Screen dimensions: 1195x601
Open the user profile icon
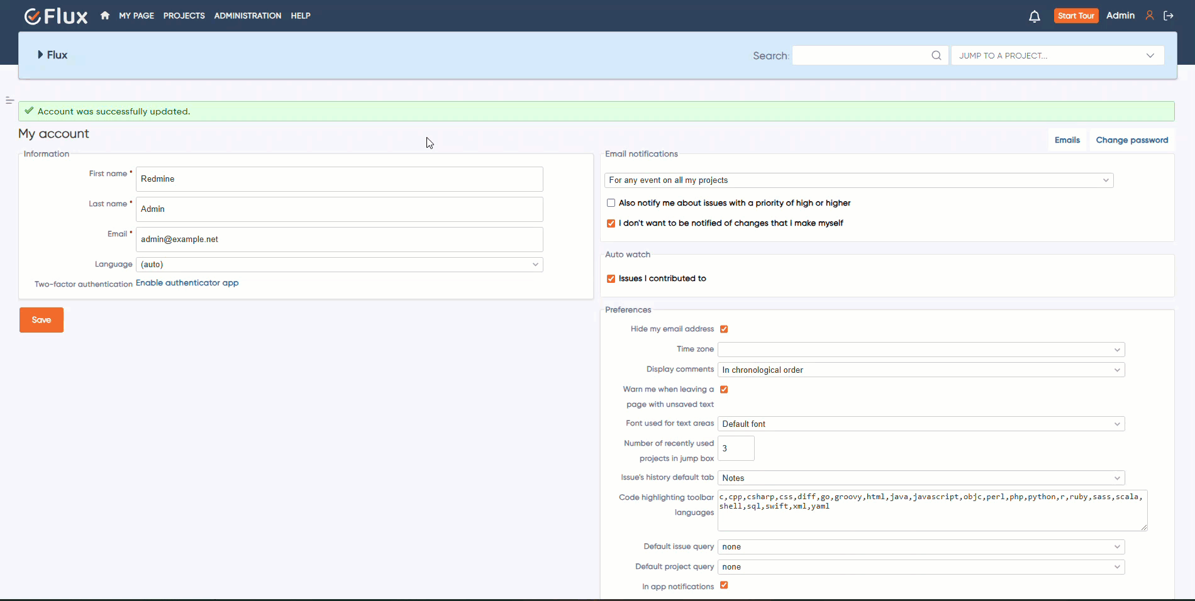[1149, 16]
